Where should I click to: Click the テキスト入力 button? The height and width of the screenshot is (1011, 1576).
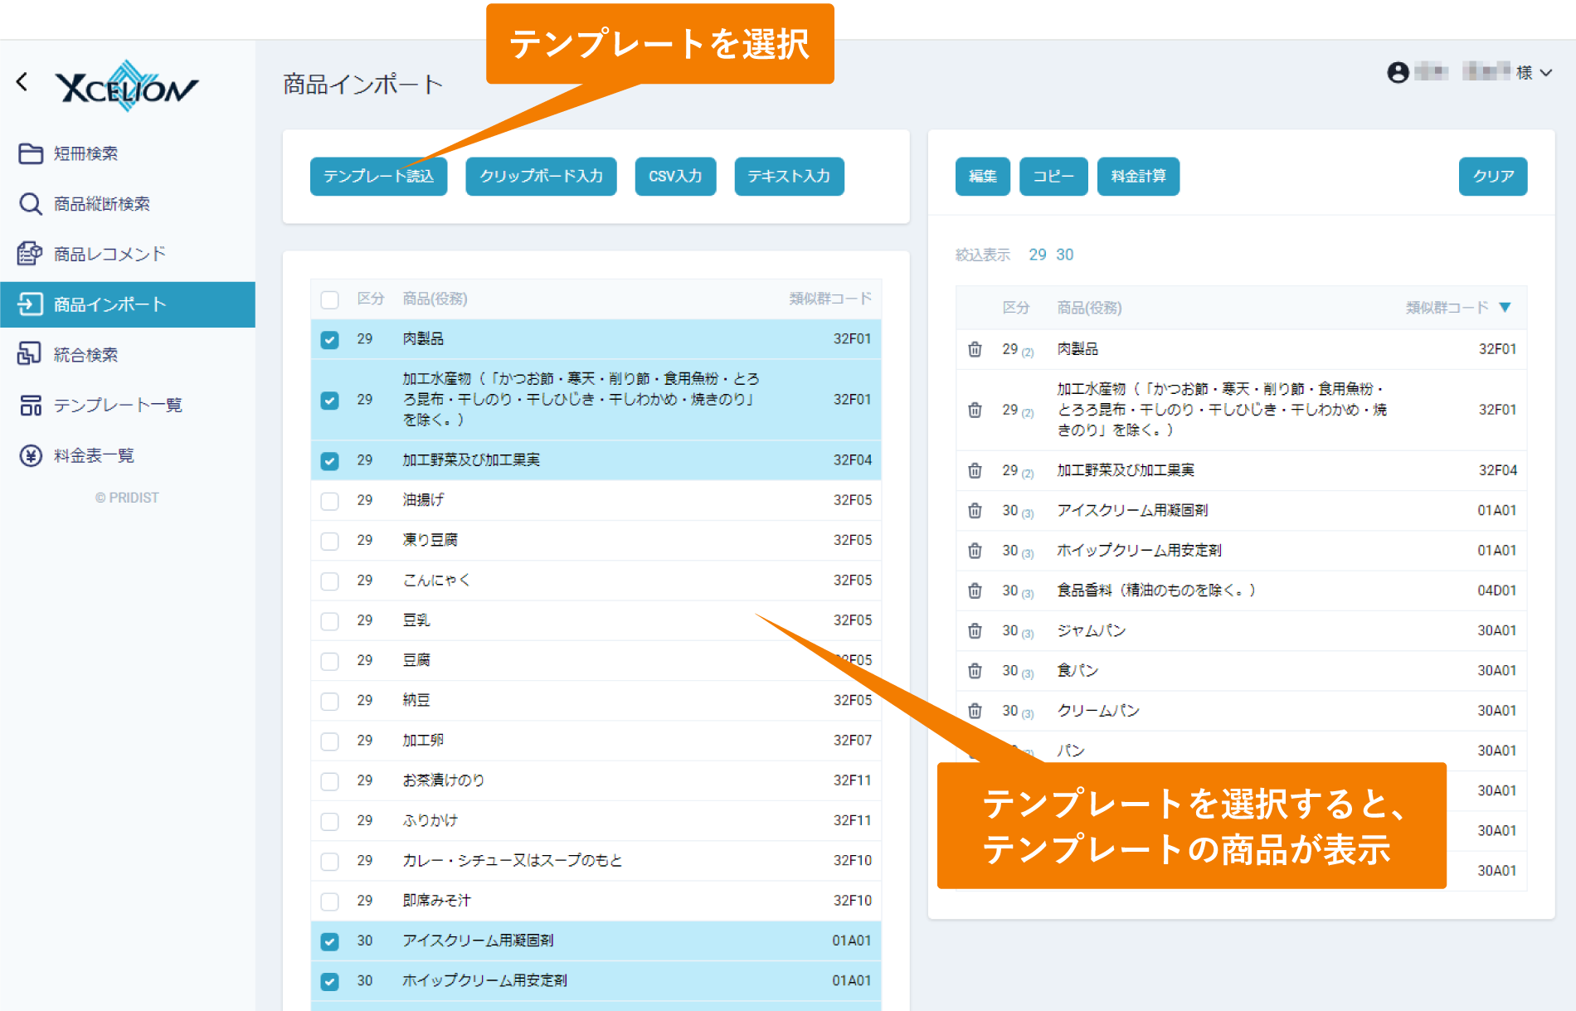pyautogui.click(x=789, y=176)
